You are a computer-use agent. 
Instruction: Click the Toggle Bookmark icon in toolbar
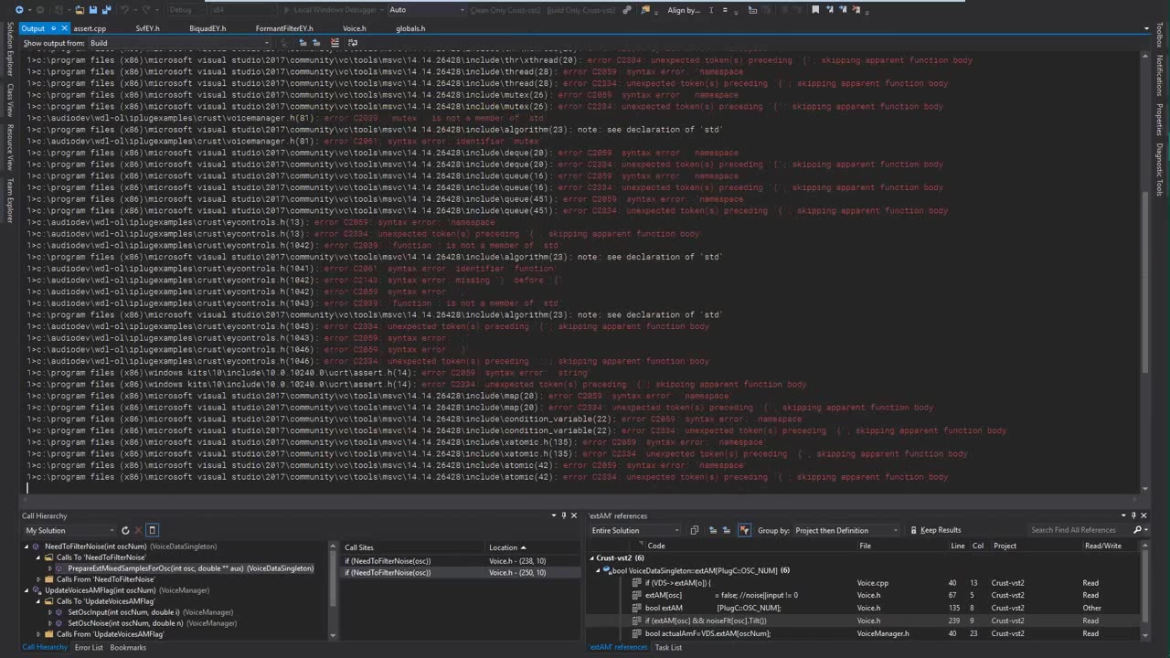point(814,10)
